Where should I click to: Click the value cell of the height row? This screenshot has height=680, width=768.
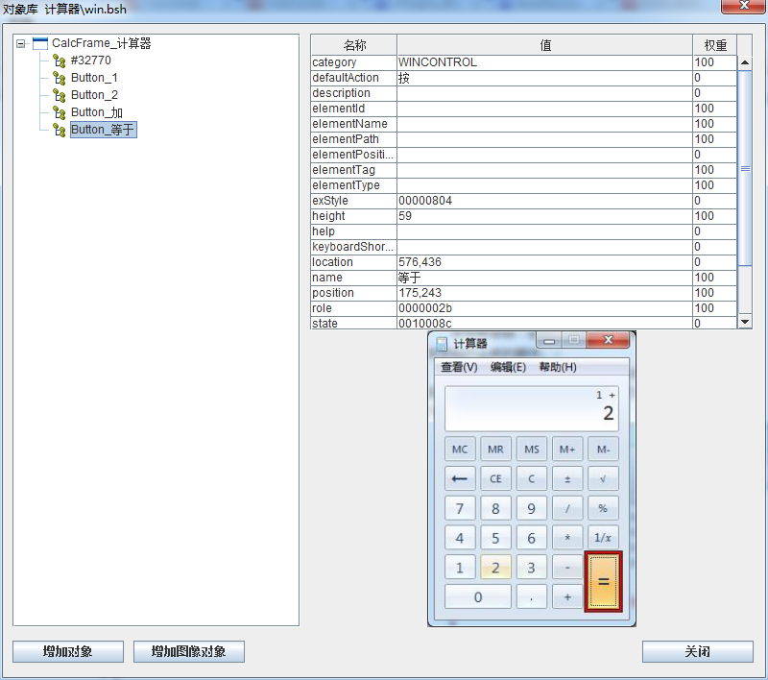tap(543, 216)
